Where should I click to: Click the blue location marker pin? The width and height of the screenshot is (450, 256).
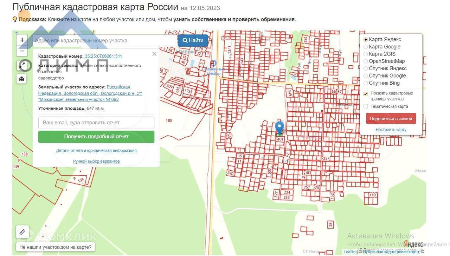click(279, 128)
